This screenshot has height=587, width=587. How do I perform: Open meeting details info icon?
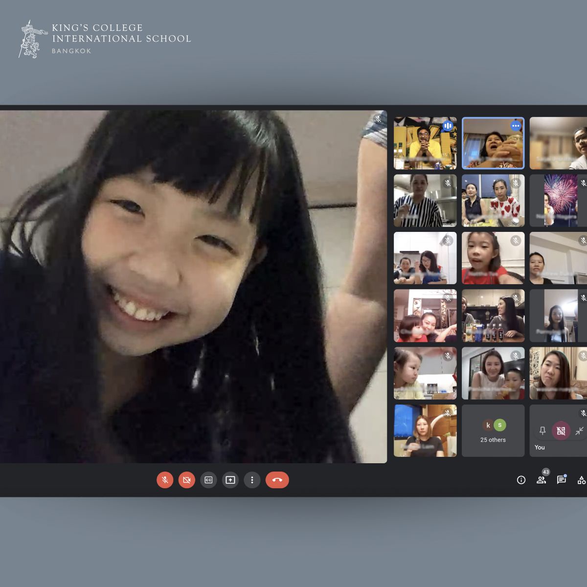click(x=521, y=480)
